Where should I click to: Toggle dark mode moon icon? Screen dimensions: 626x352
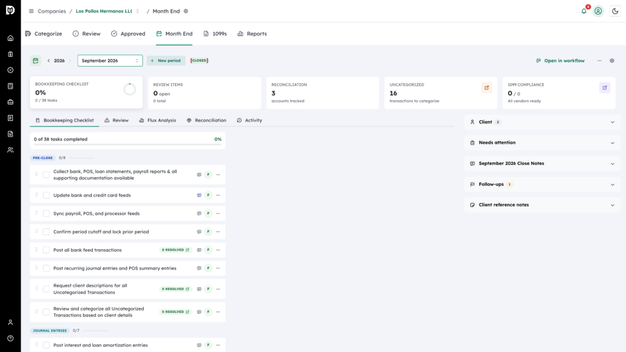coord(615,11)
